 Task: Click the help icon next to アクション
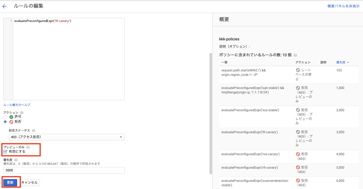pos(22,113)
